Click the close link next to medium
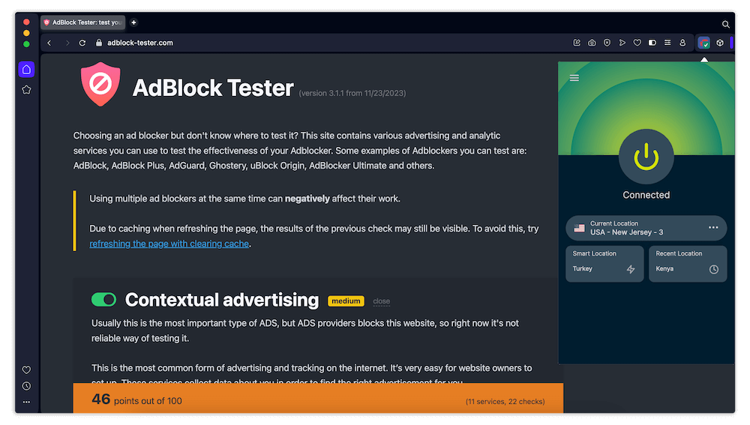The image size is (750, 425). point(381,301)
